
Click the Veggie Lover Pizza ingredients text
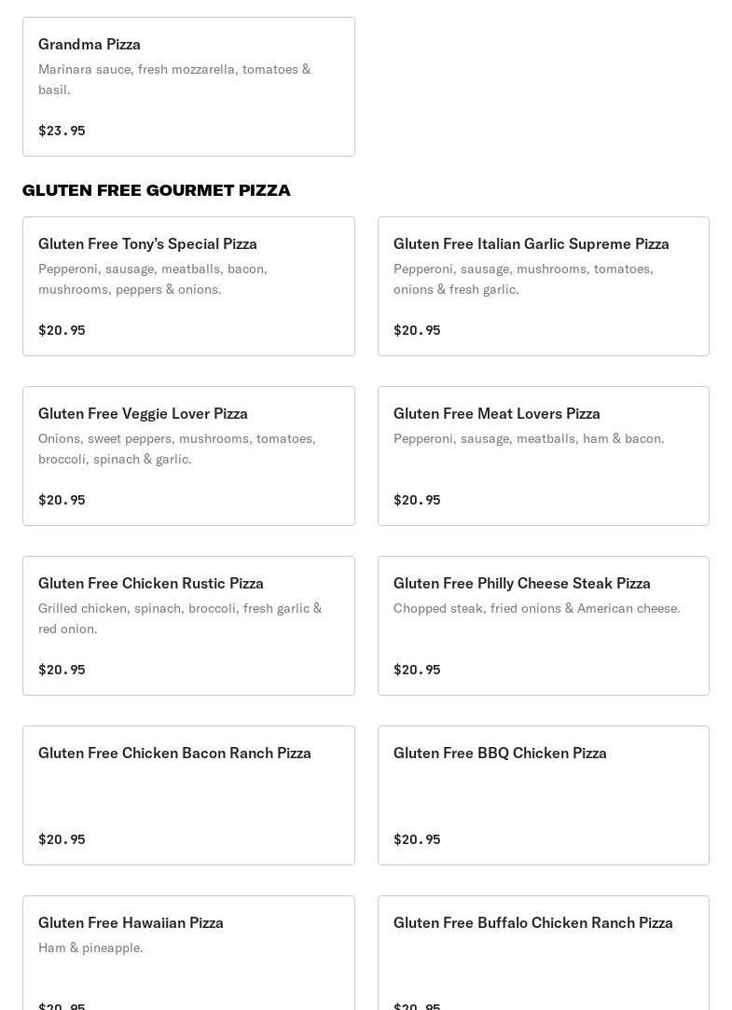coord(177,449)
